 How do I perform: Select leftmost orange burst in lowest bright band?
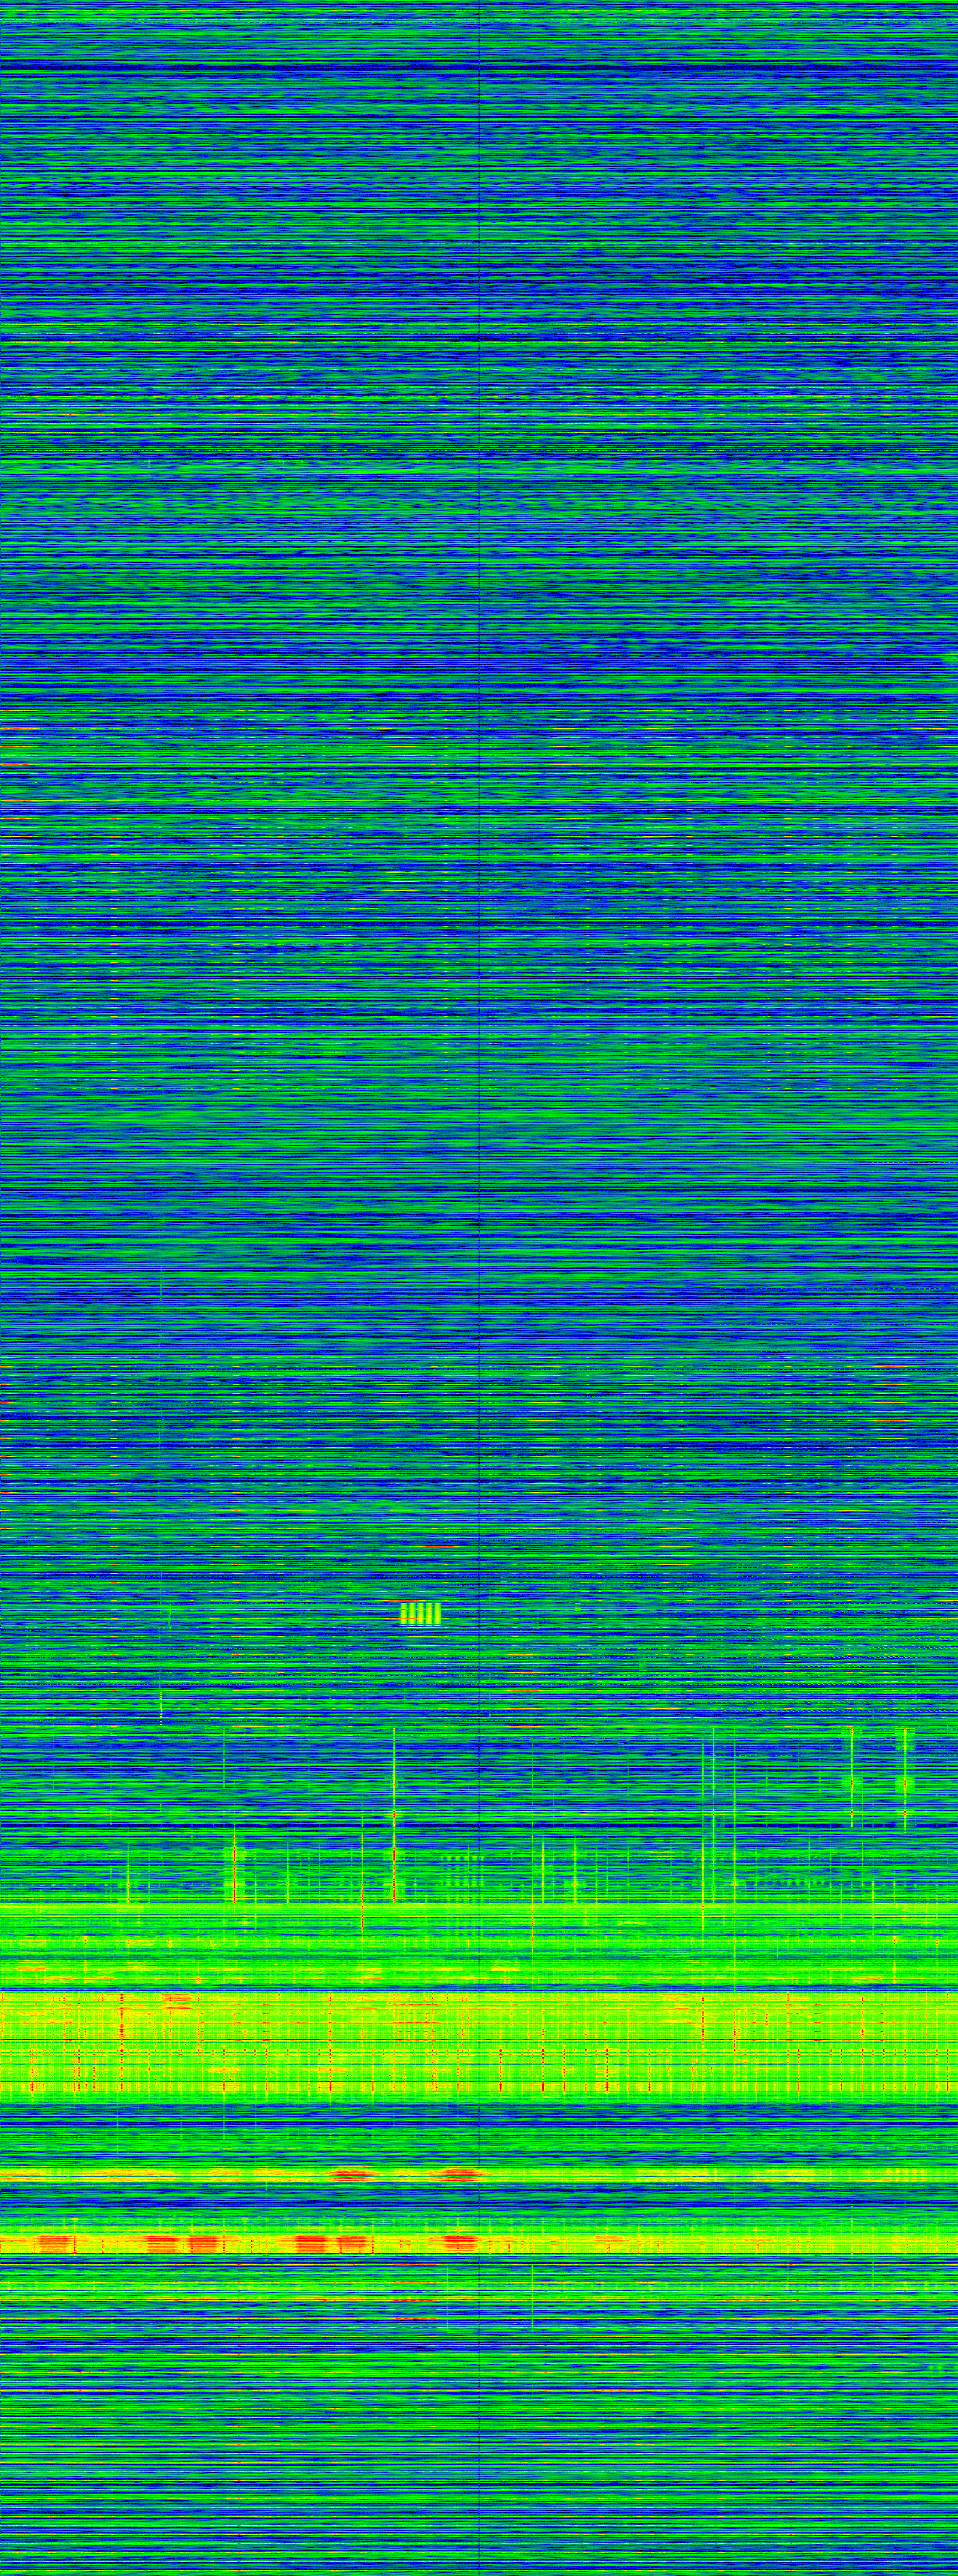tap(55, 2243)
